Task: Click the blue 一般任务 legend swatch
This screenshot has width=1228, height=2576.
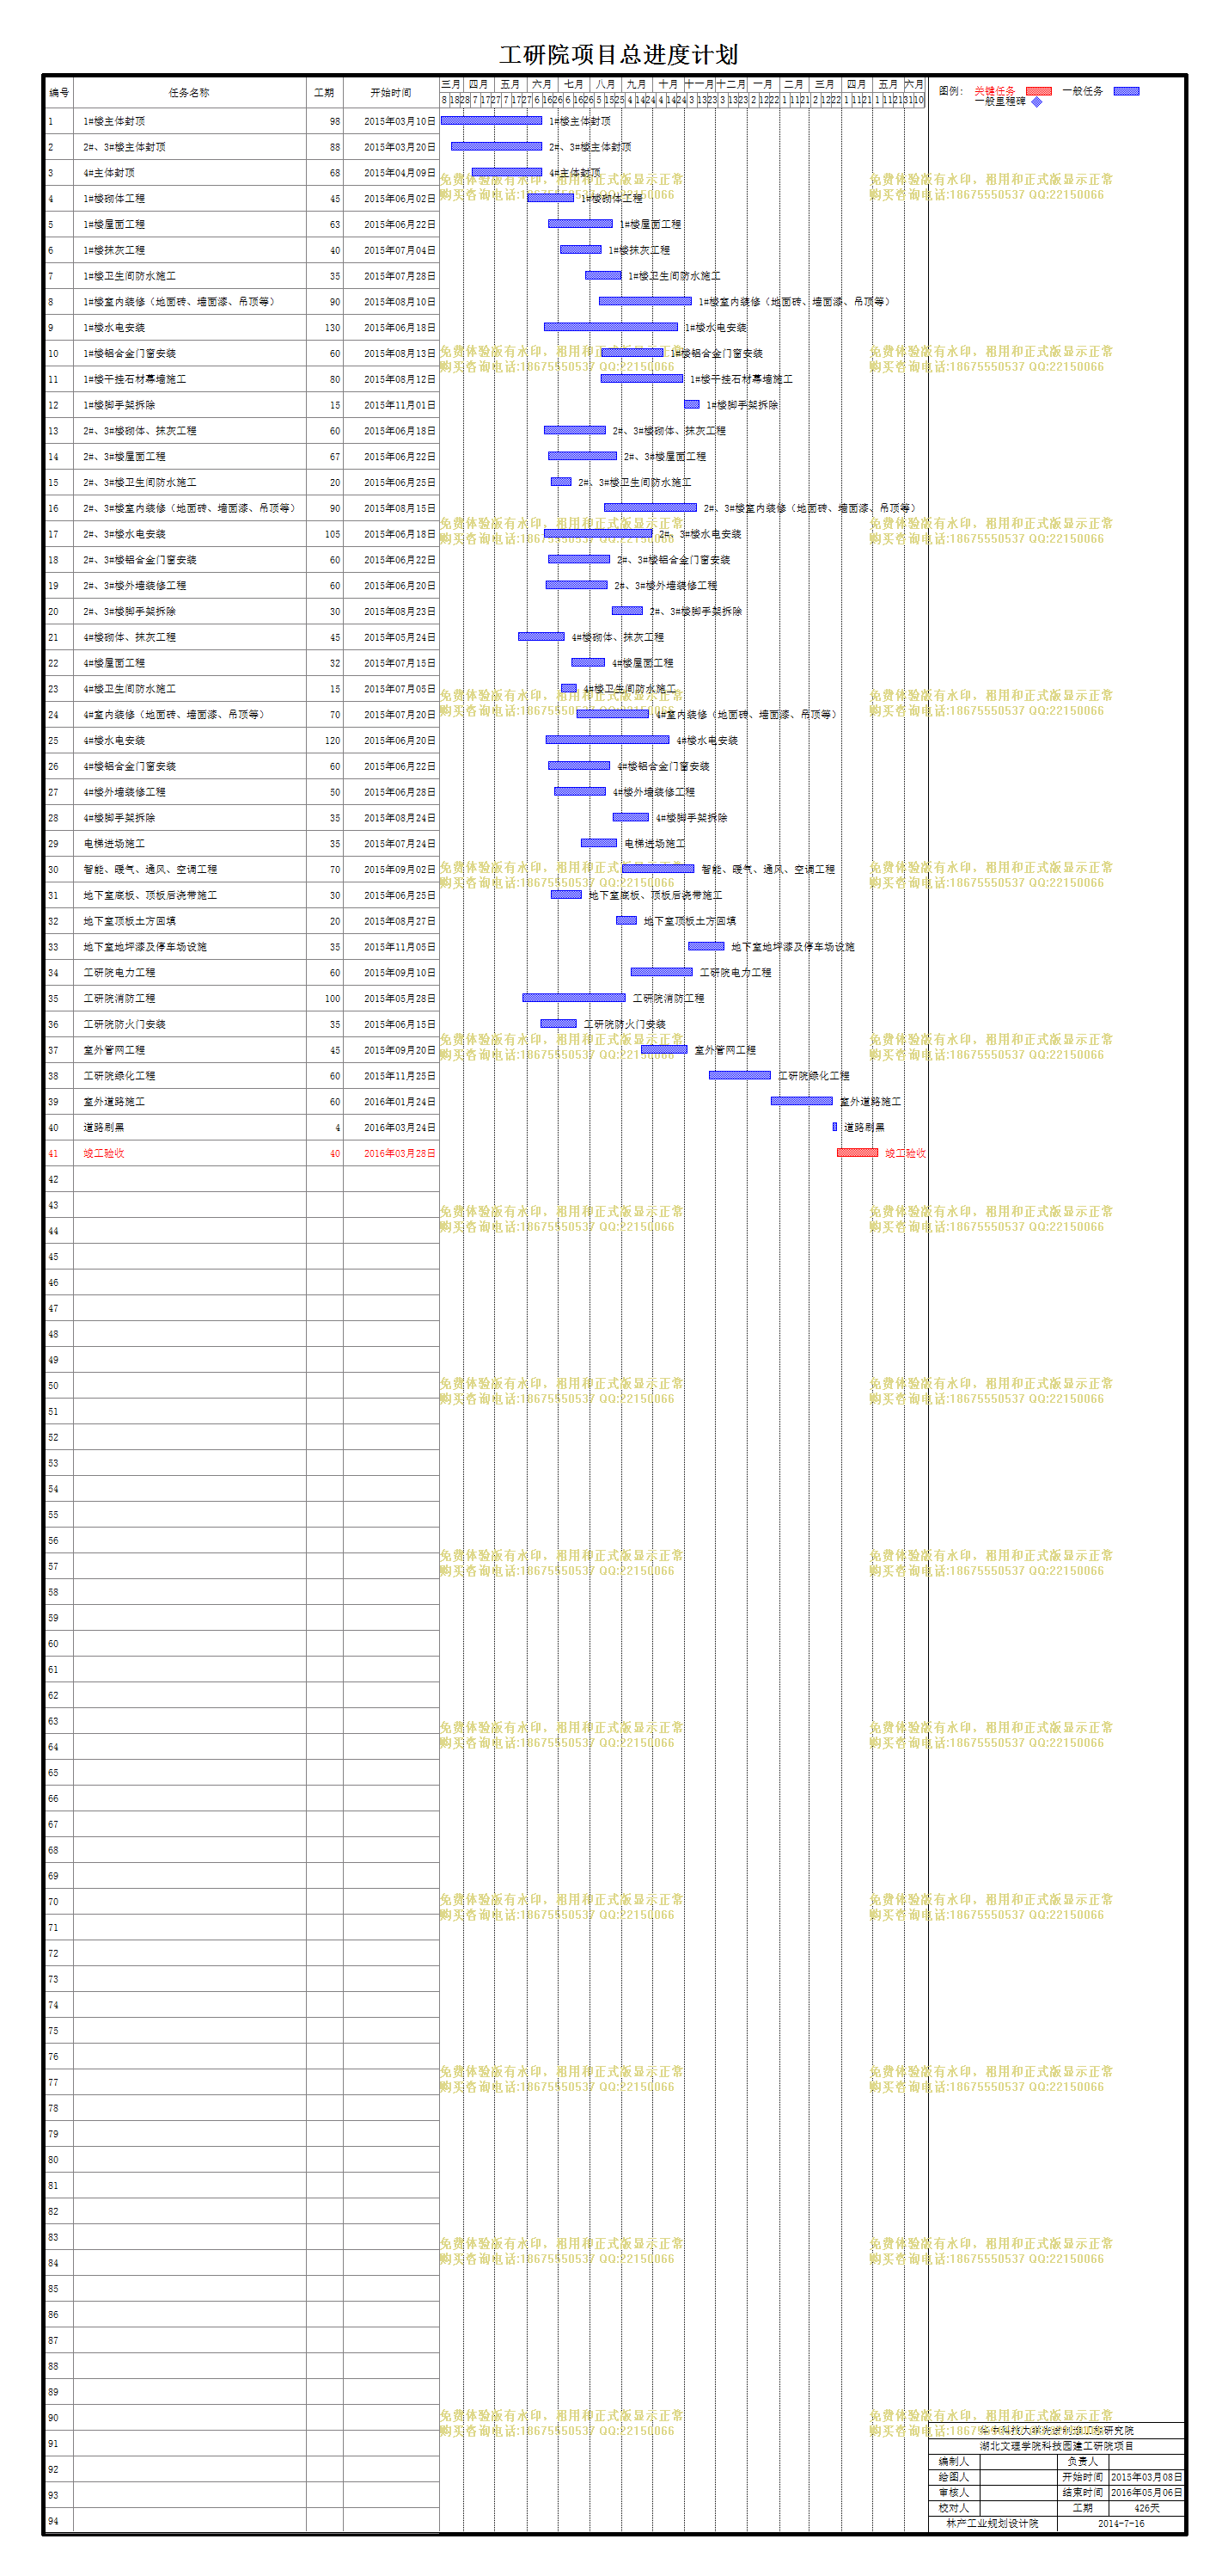Action: (x=1126, y=91)
